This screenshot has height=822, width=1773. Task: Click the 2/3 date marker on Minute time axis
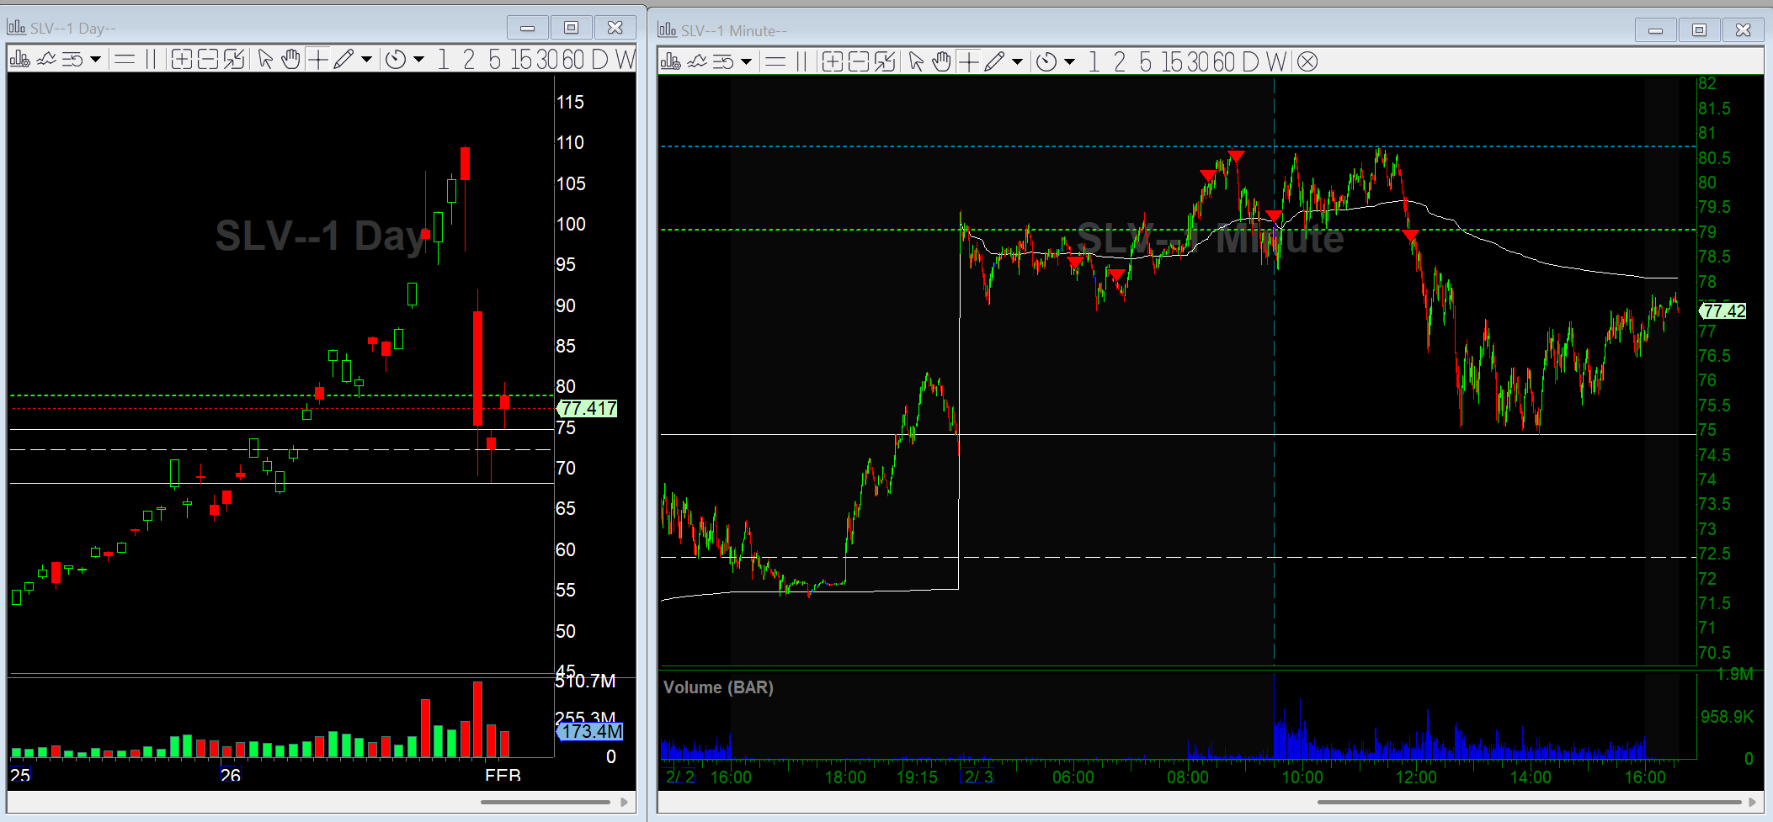(x=977, y=776)
